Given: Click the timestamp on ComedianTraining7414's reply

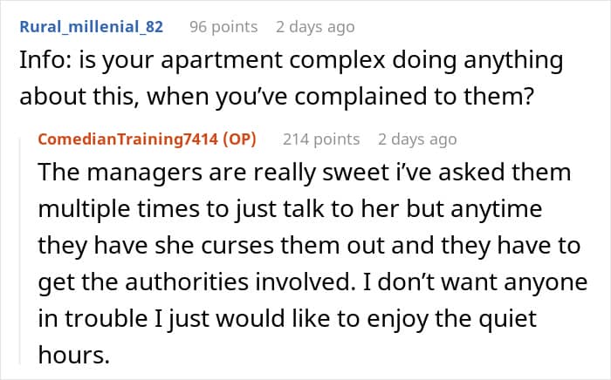Looking at the screenshot, I should tap(417, 139).
